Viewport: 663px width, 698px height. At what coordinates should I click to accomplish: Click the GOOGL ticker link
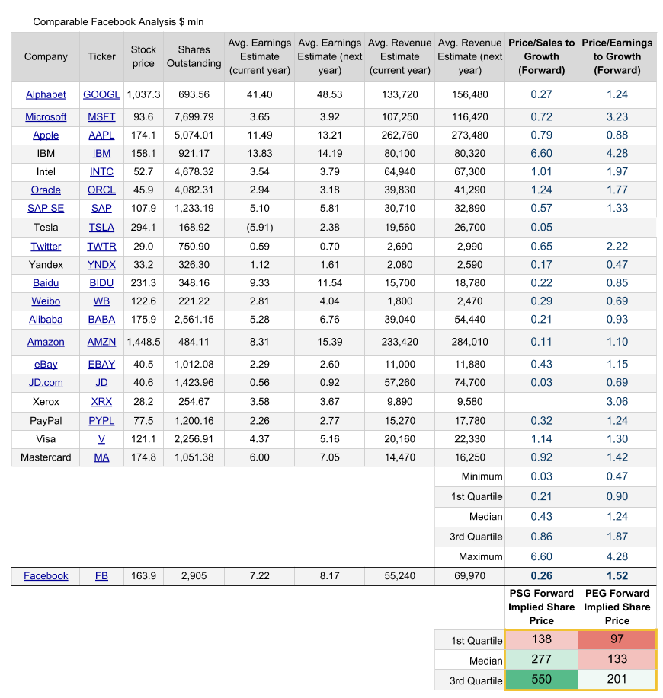[x=101, y=94]
